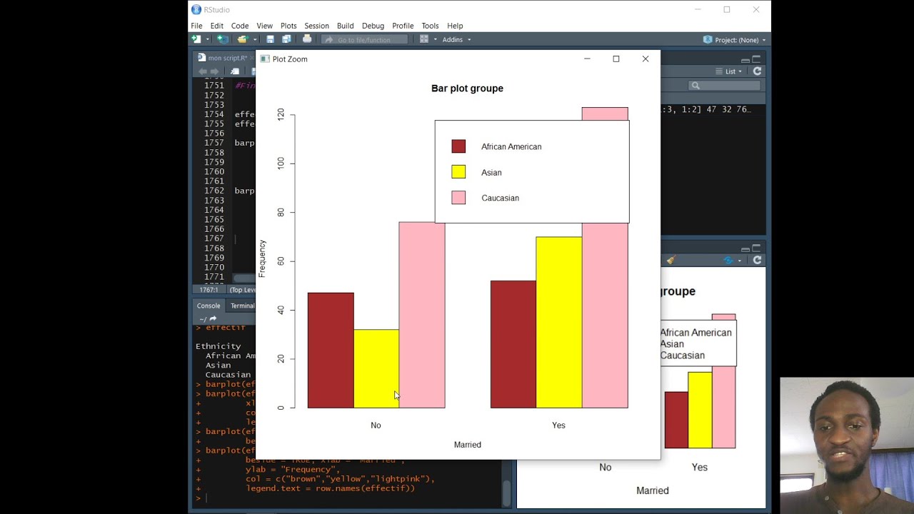Open the Edit menu

[x=217, y=26]
